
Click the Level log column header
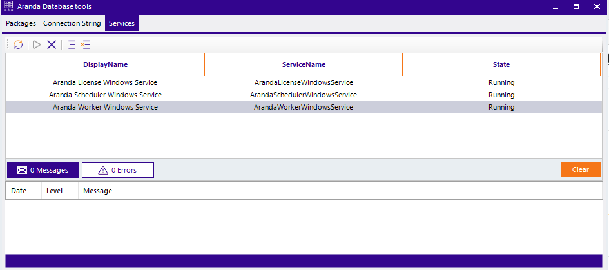pos(60,191)
